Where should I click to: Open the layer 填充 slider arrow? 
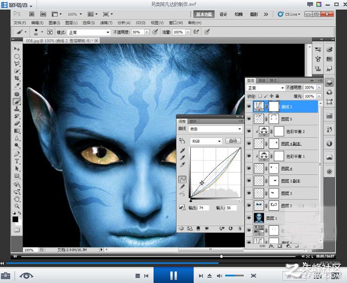(319, 96)
